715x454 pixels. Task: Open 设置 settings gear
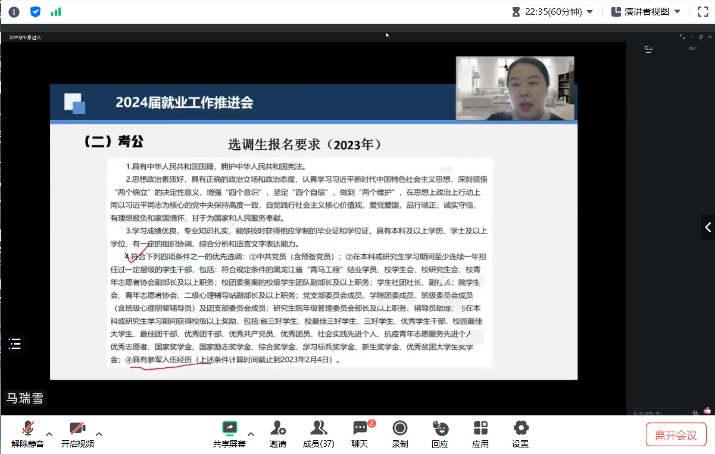(x=520, y=434)
